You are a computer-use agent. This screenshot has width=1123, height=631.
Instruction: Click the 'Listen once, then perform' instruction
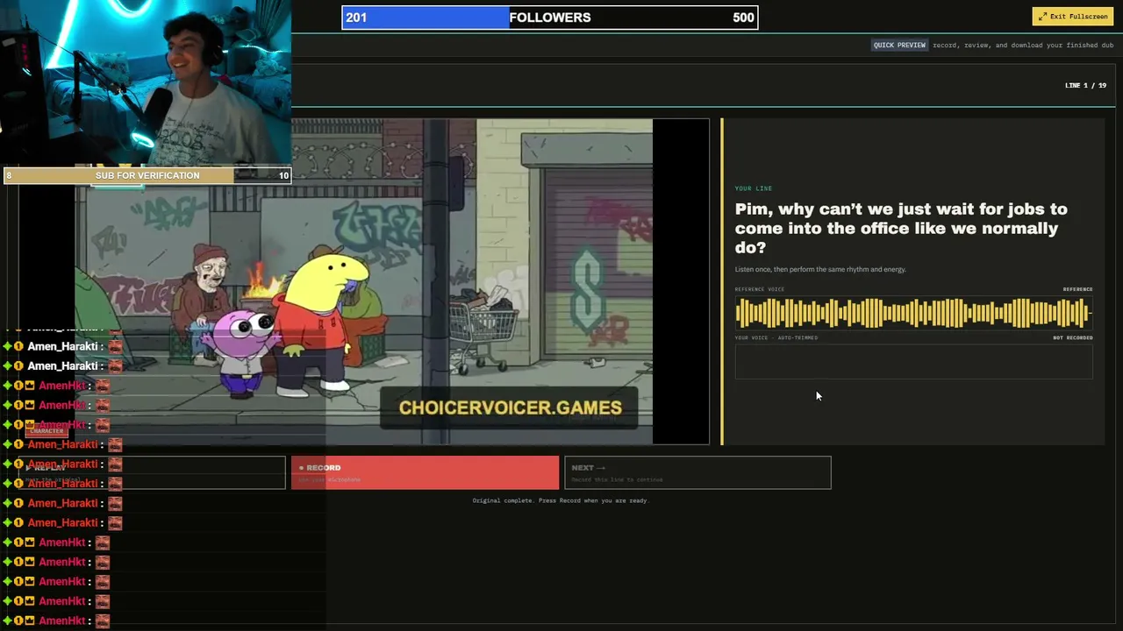click(820, 269)
